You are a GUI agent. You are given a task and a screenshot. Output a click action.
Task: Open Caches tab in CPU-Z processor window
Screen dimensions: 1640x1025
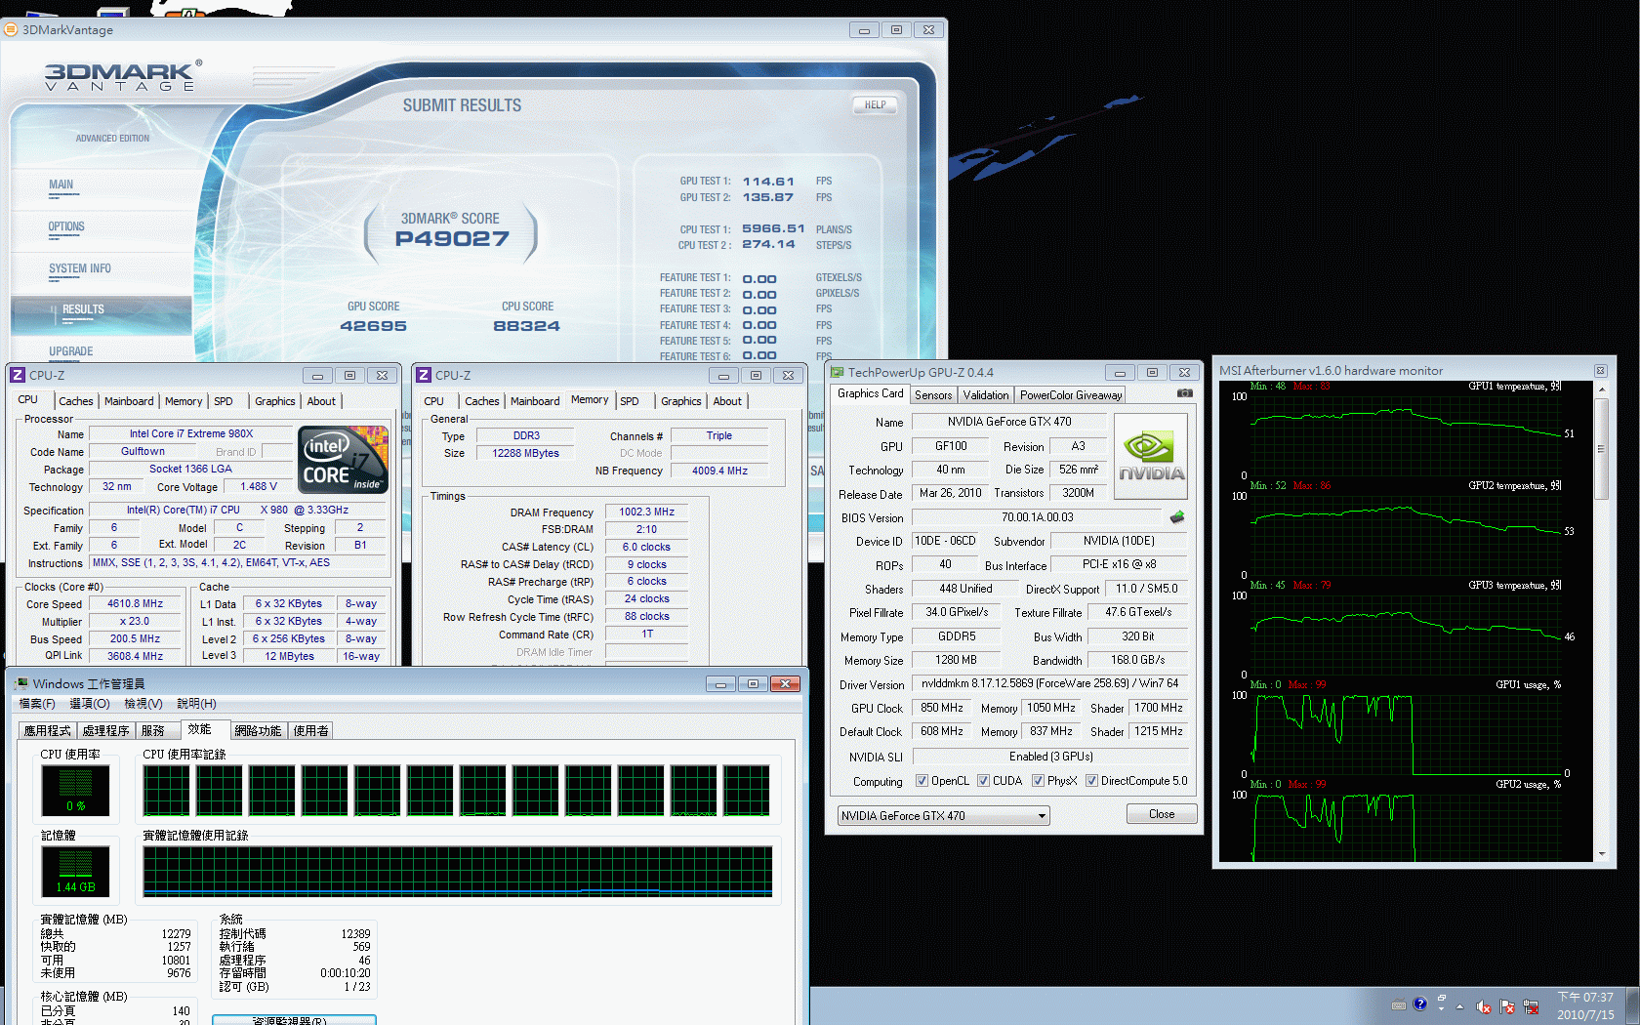coord(75,401)
